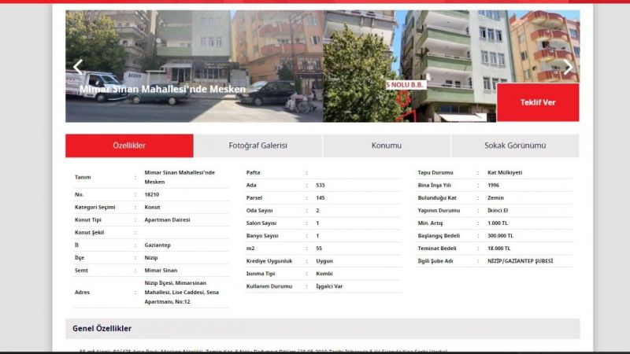Screen dimensions: 630x354
Task: Select the Tanım value text
Action: (180, 177)
